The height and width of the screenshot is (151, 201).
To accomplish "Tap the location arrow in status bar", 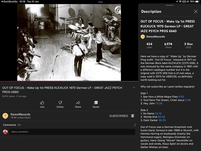I will [177, 1].
